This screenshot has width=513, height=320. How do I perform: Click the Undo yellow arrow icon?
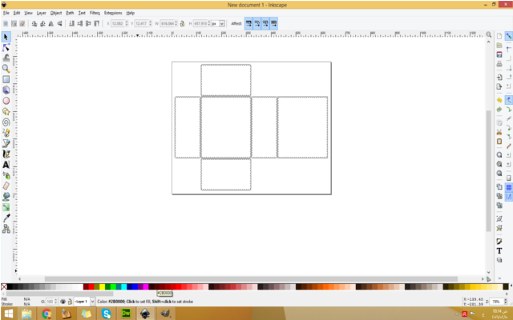coord(499,100)
